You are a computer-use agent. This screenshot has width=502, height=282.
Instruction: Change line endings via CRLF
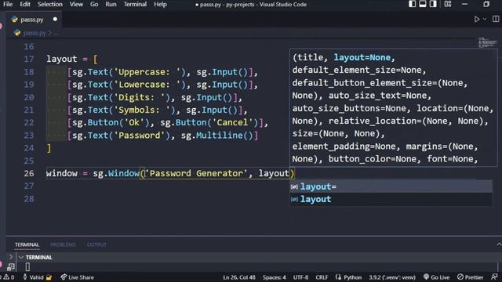(x=322, y=277)
